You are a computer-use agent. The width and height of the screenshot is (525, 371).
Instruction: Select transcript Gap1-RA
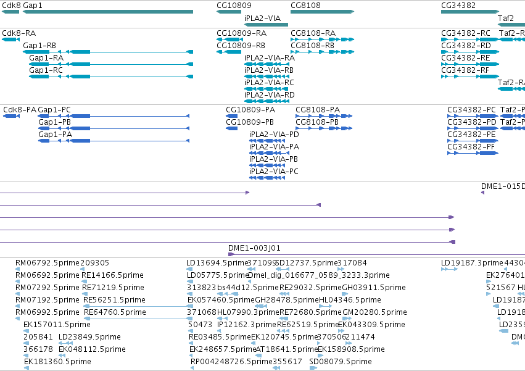point(46,57)
